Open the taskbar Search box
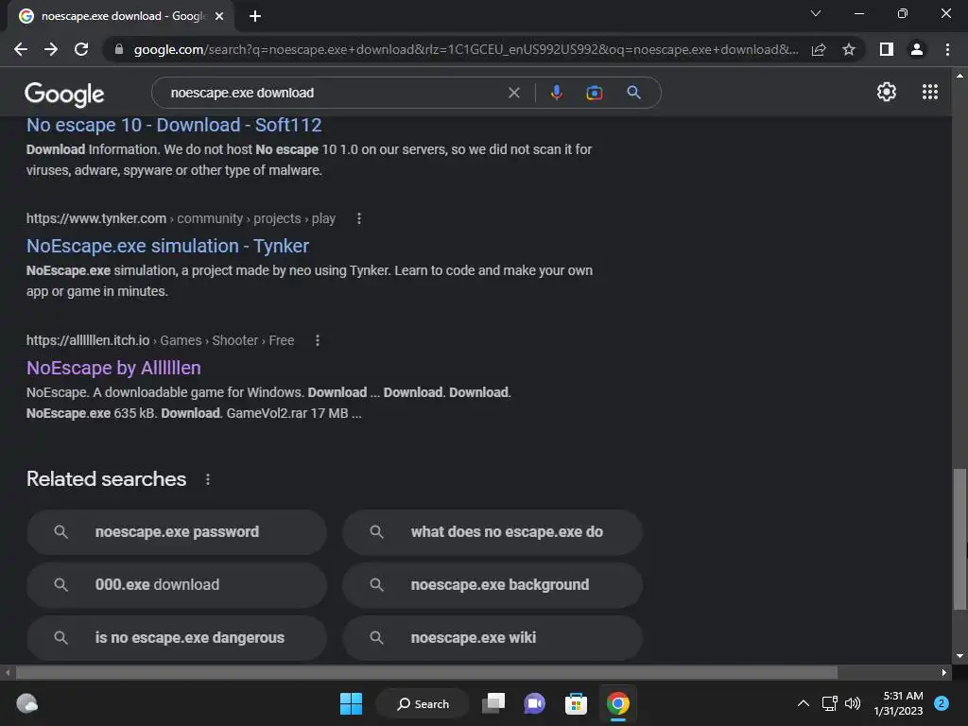This screenshot has width=968, height=726. 423,703
